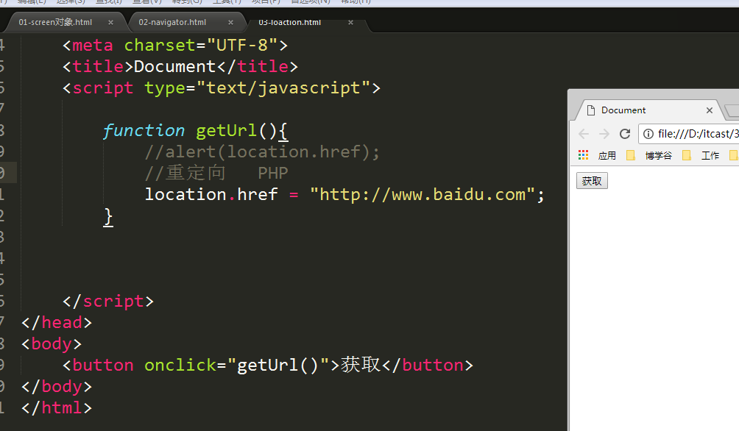Click the function keyword

[x=144, y=130]
